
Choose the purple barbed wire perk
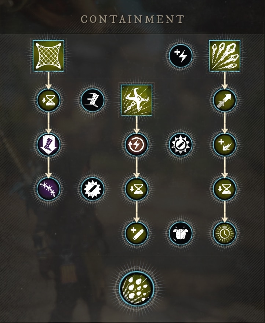[48, 189]
